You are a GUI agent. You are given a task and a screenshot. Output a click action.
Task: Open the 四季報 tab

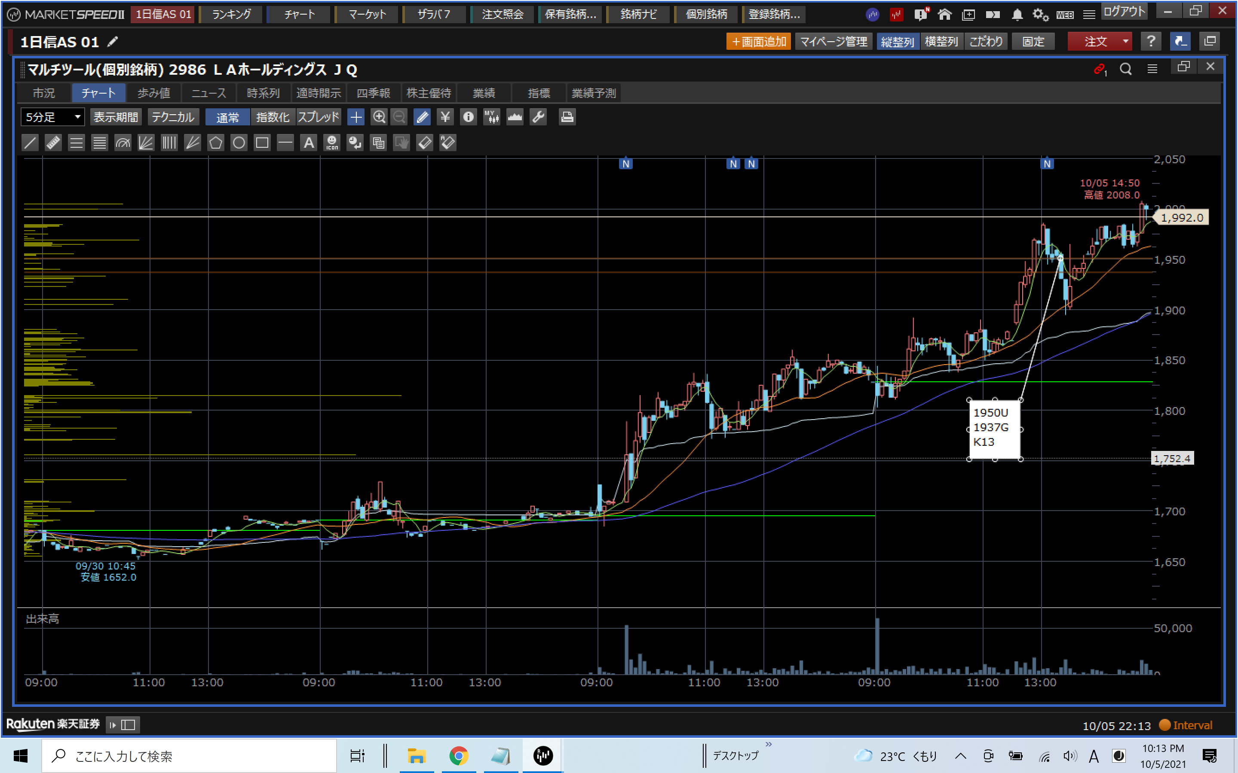point(374,93)
